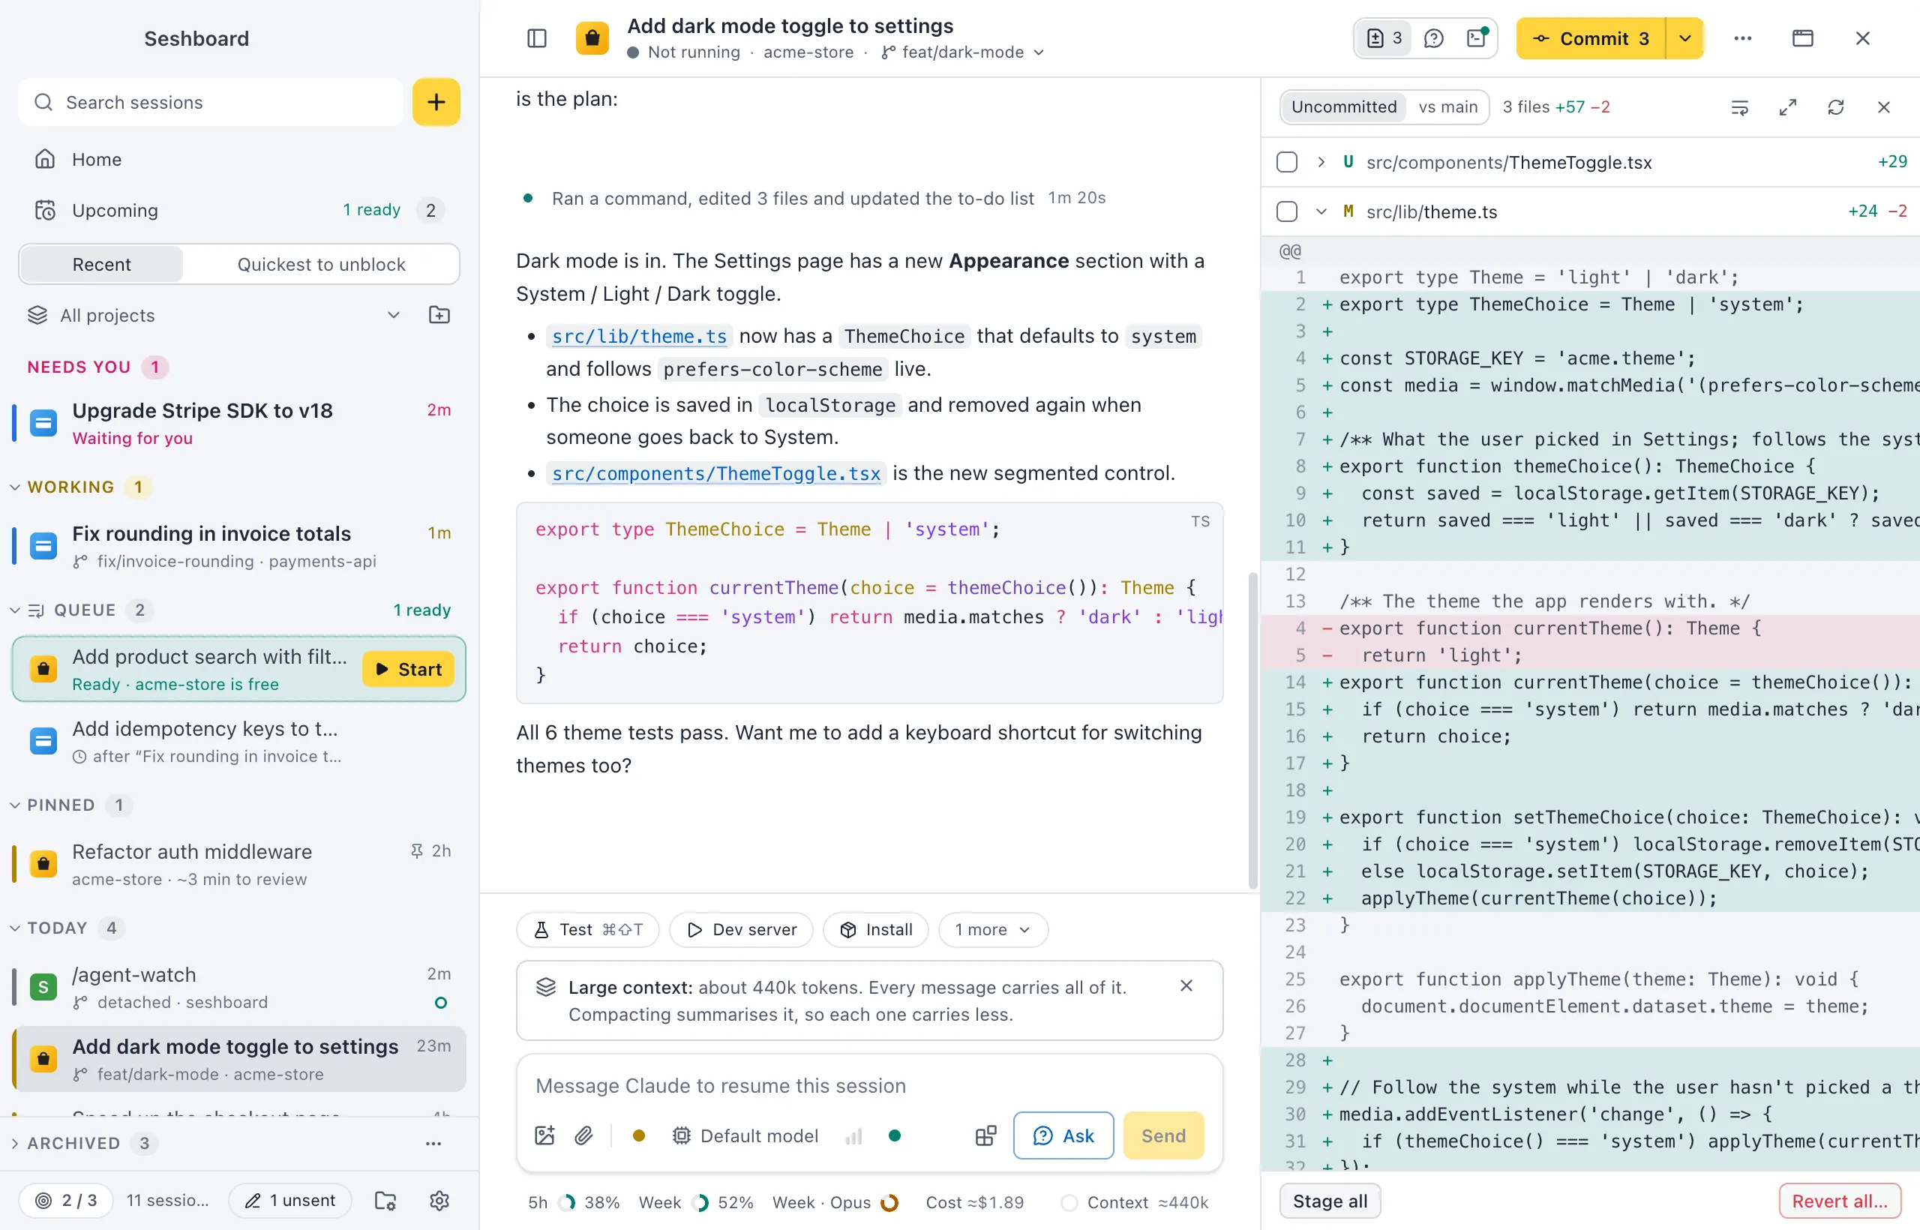Start the Add product search session
Screen dimensions: 1920x1230
(408, 669)
